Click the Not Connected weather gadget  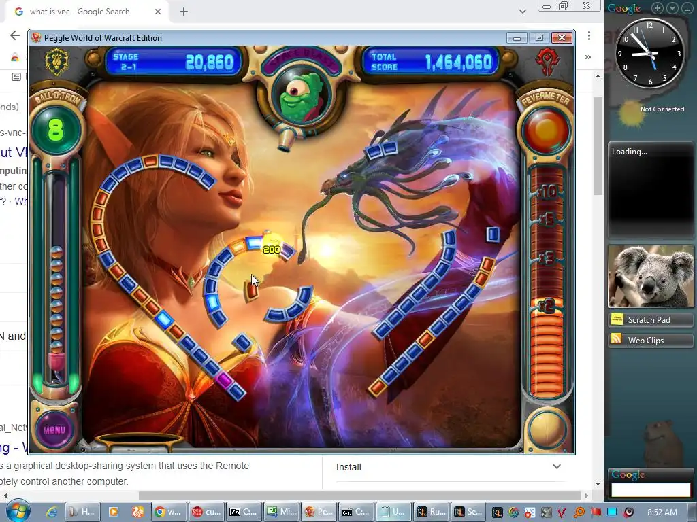[650, 112]
